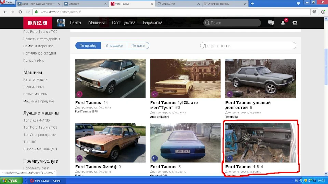This screenshot has width=328, height=184.
Task: Add page to bookmarks with heart icon
Action: [x=314, y=12]
